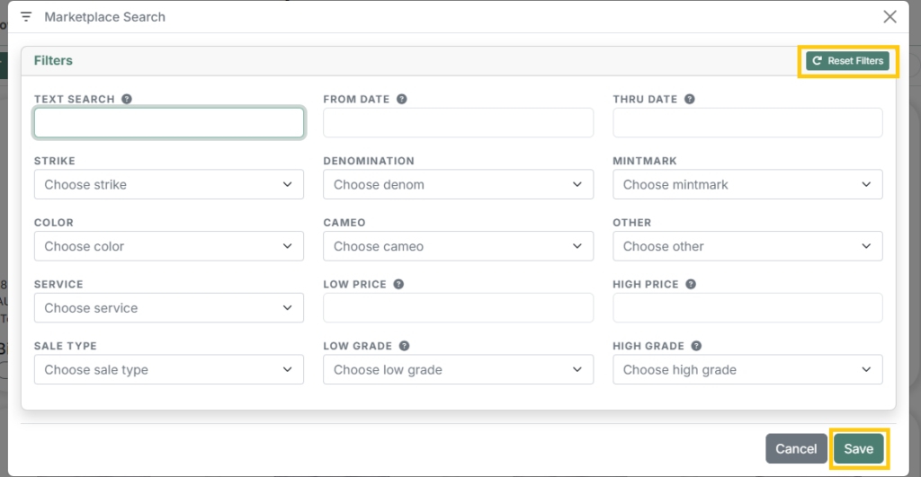Click the Low Price input field
The height and width of the screenshot is (477, 921).
click(458, 307)
